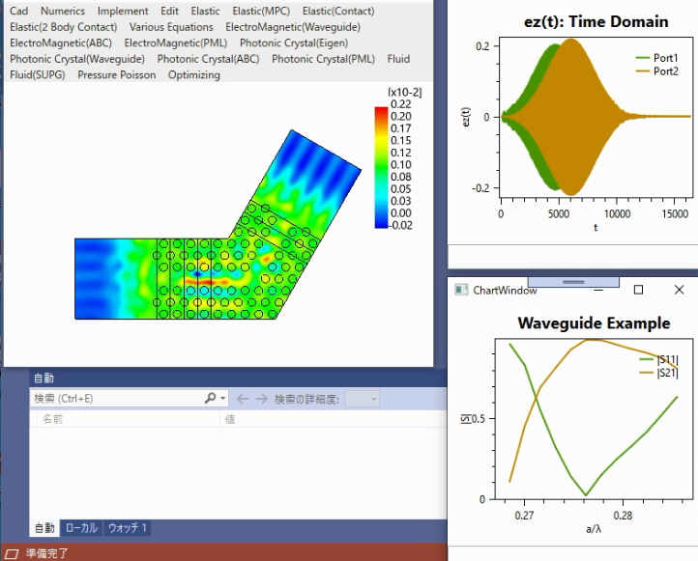Maximize the ChartWindow
The image size is (698, 561).
pyautogui.click(x=638, y=290)
